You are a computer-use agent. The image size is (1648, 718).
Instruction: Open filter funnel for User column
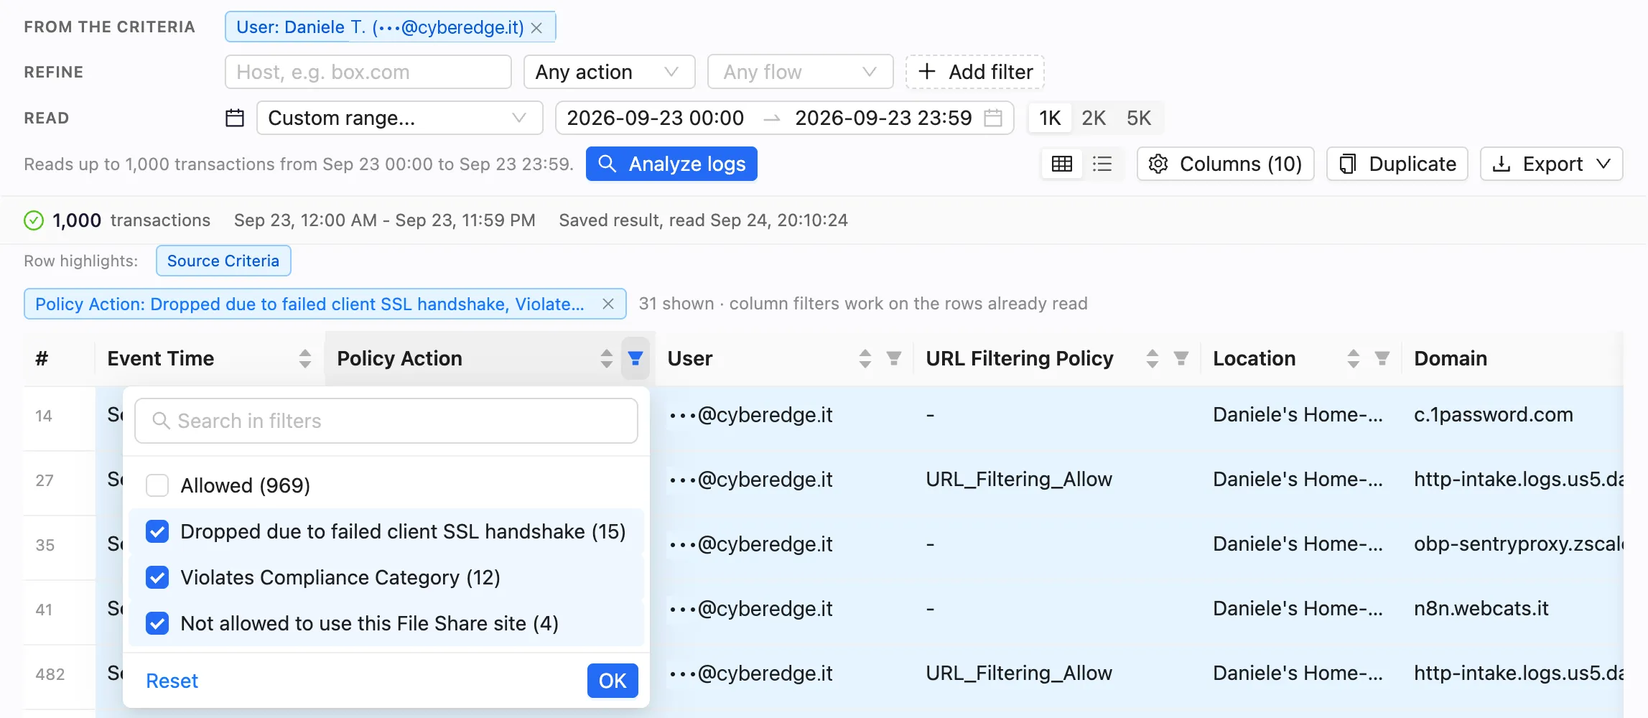894,358
